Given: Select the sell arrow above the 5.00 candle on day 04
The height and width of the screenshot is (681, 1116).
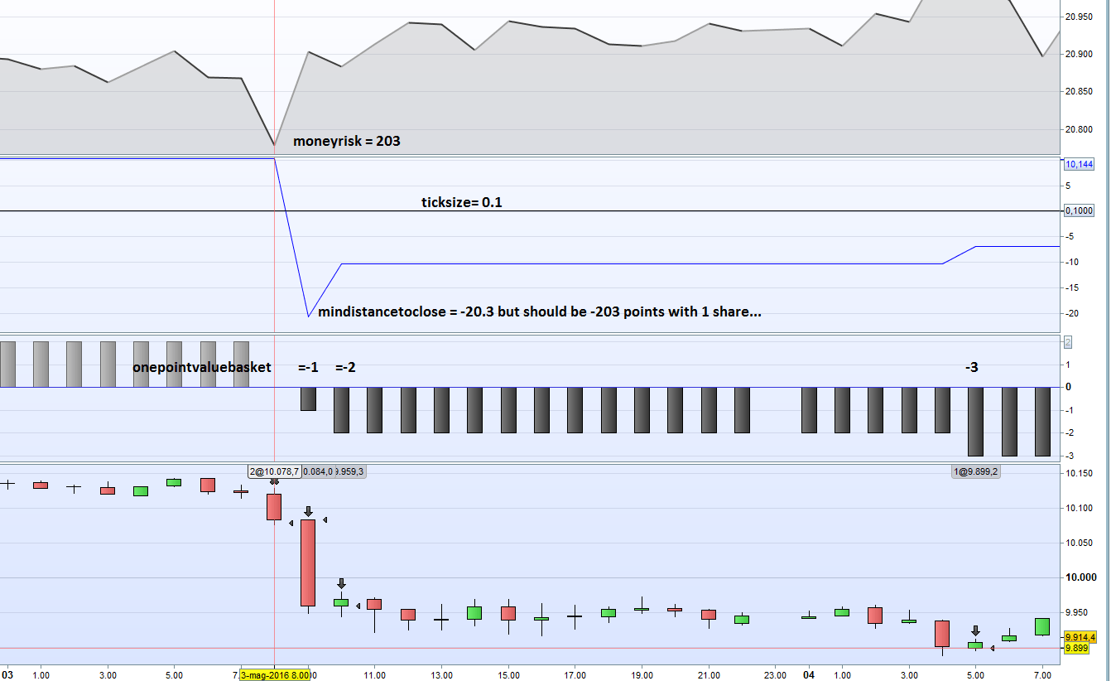Looking at the screenshot, I should point(975,630).
